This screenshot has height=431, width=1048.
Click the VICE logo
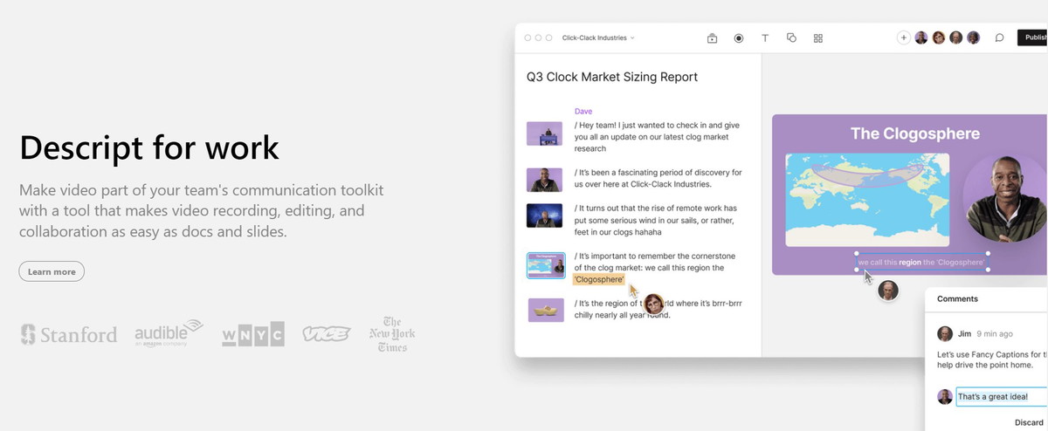(326, 334)
